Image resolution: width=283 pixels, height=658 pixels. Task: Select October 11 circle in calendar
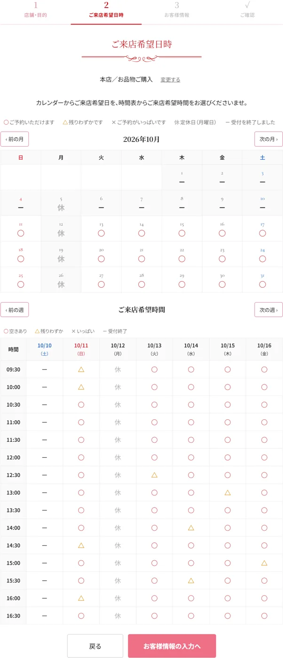[x=21, y=233]
